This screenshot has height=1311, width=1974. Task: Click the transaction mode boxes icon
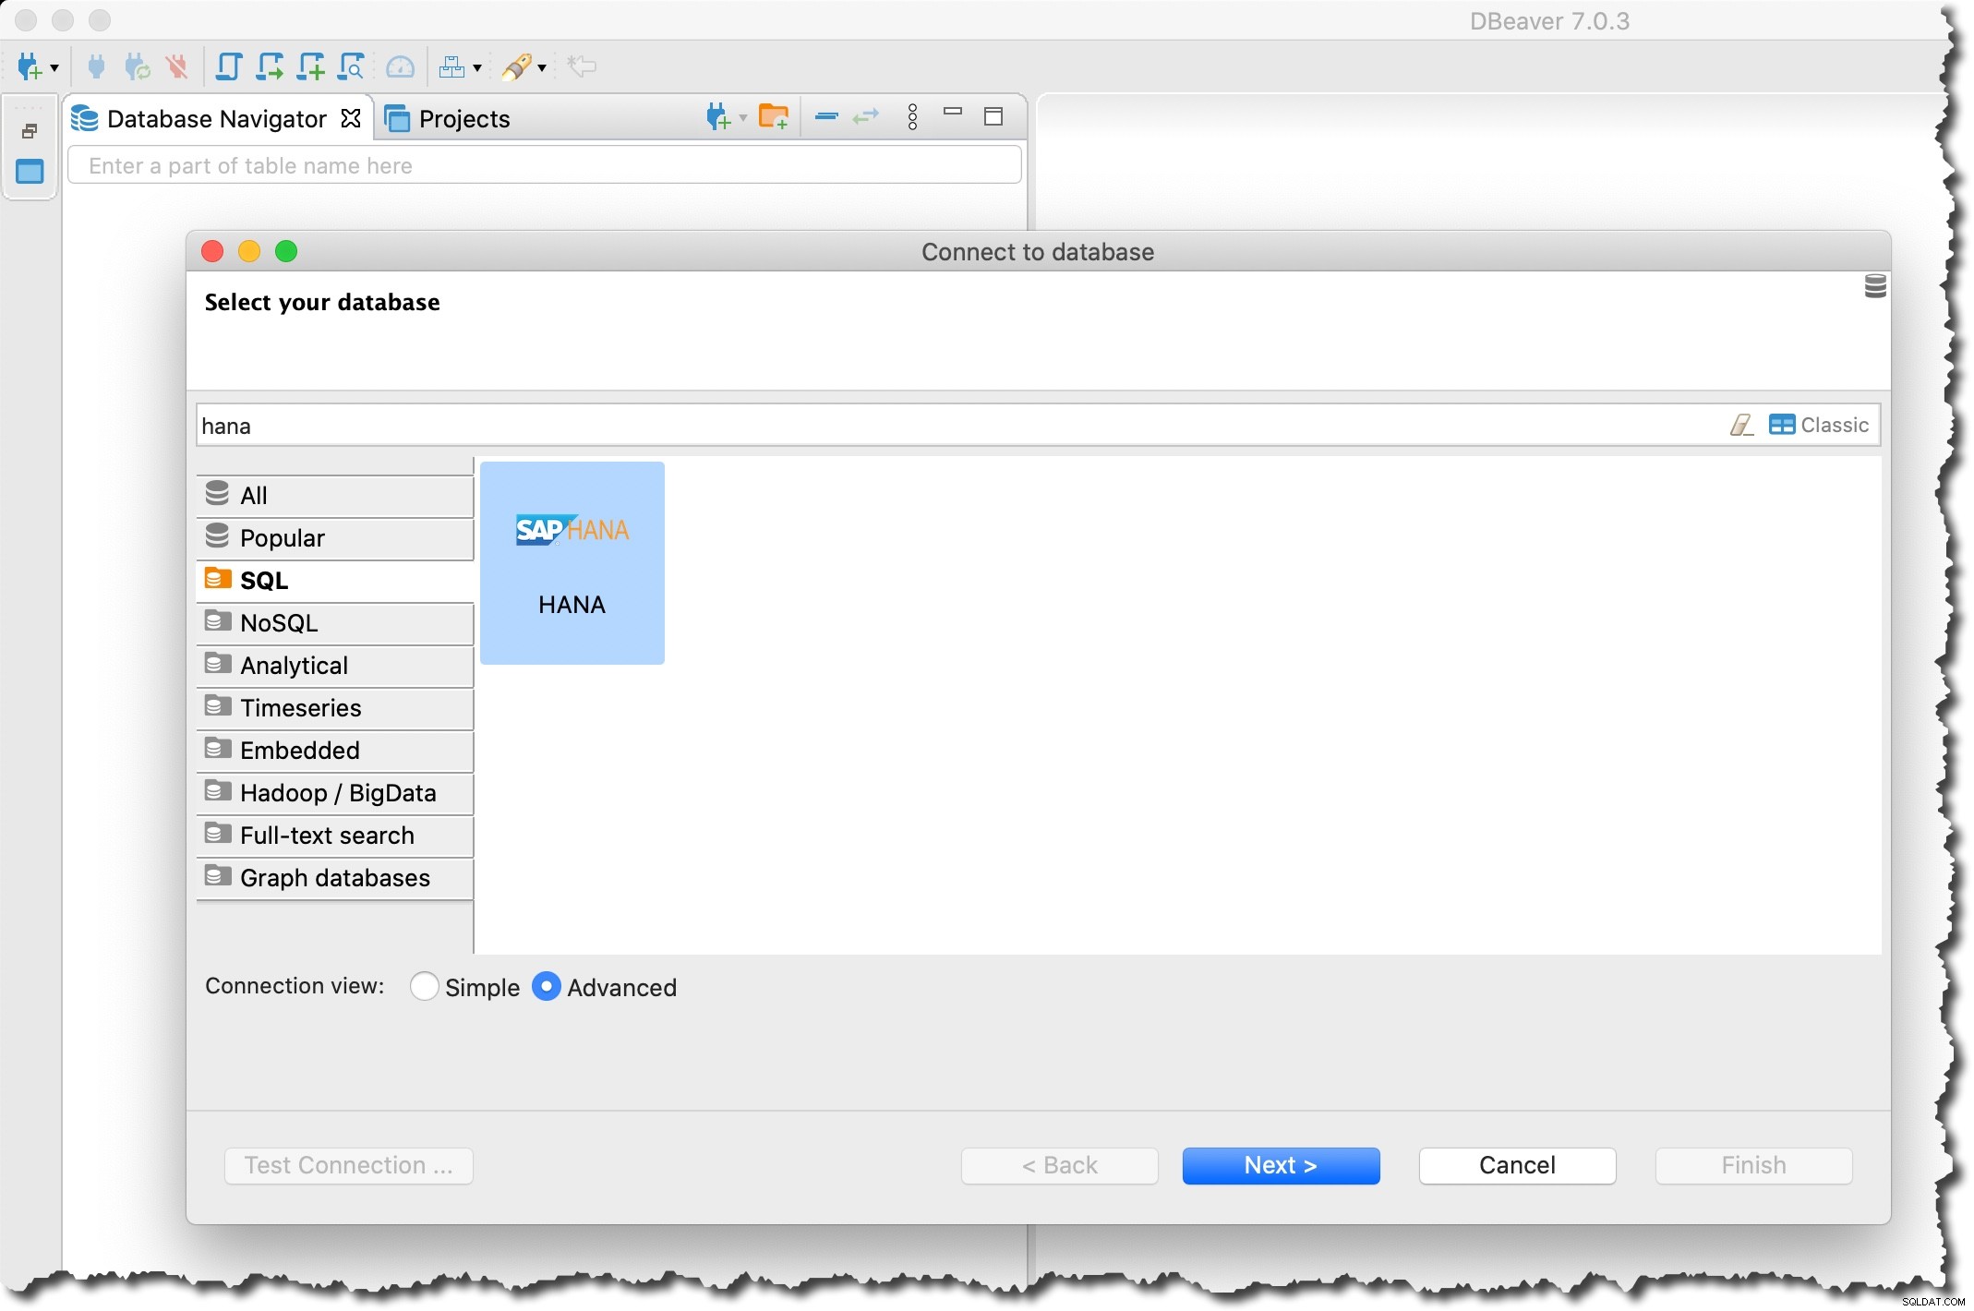click(x=451, y=66)
